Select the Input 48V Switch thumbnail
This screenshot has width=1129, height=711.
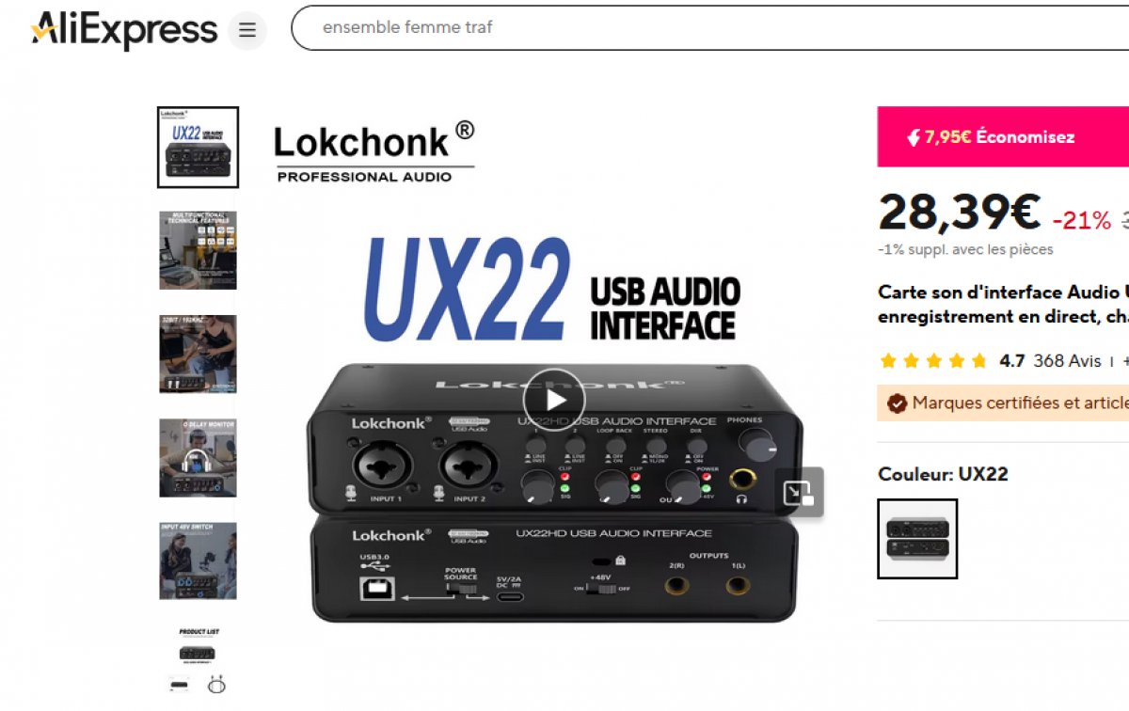[x=198, y=561]
